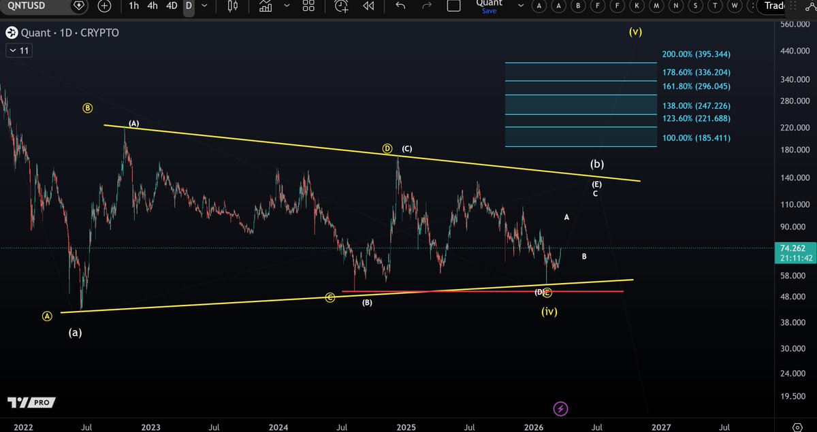The width and height of the screenshot is (817, 432).
Task: Undo the last action with the left arrow
Action: [x=400, y=5]
